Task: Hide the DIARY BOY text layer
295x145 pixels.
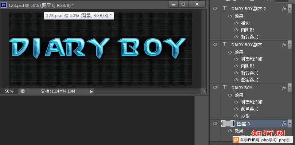Action: [215, 87]
